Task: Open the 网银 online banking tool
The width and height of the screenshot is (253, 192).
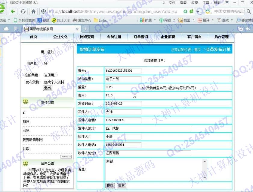Action: (165, 20)
